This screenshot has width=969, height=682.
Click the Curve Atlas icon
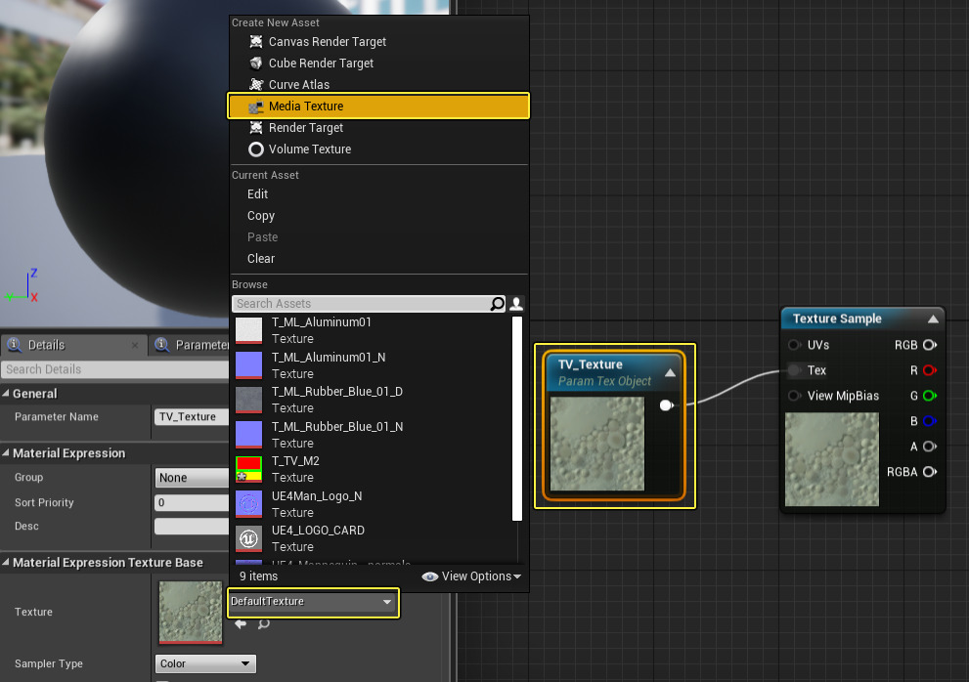coord(256,85)
